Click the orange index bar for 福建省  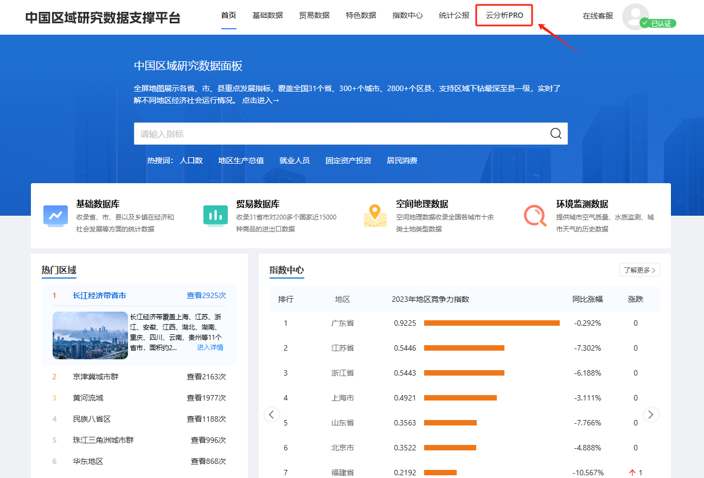(440, 473)
